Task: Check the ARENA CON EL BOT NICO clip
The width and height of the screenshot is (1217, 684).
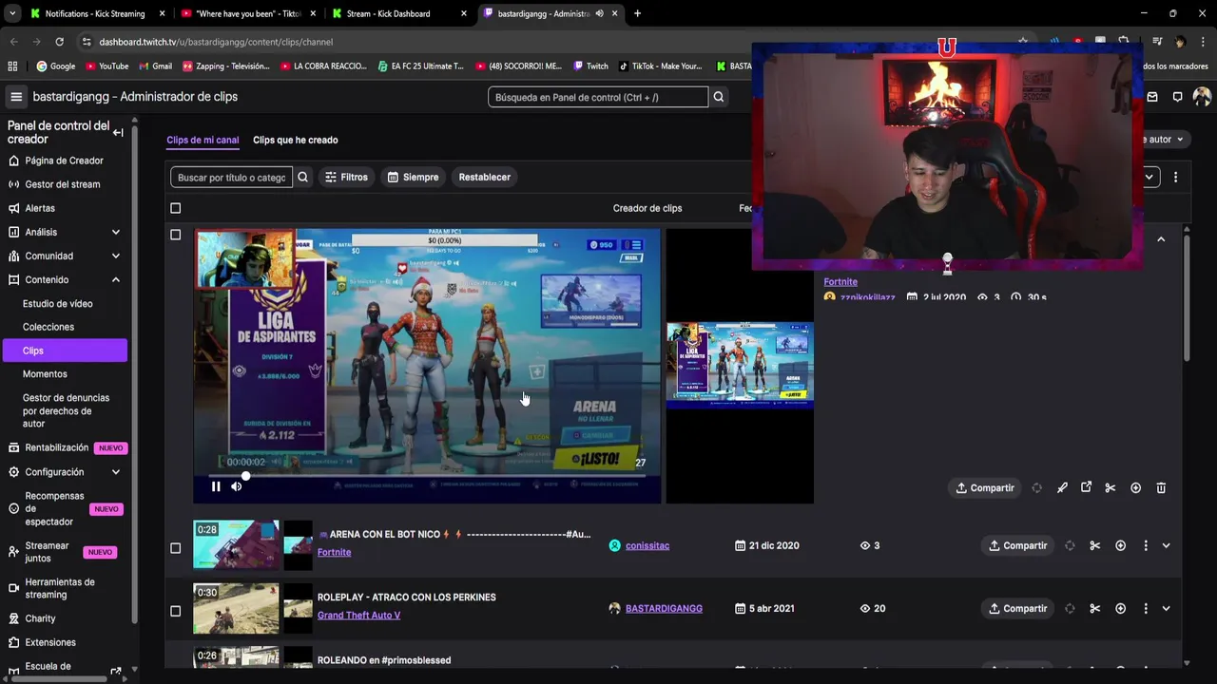Action: pos(175,548)
